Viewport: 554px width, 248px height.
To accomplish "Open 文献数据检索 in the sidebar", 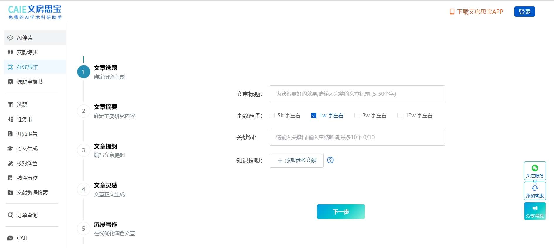I will tap(35, 193).
